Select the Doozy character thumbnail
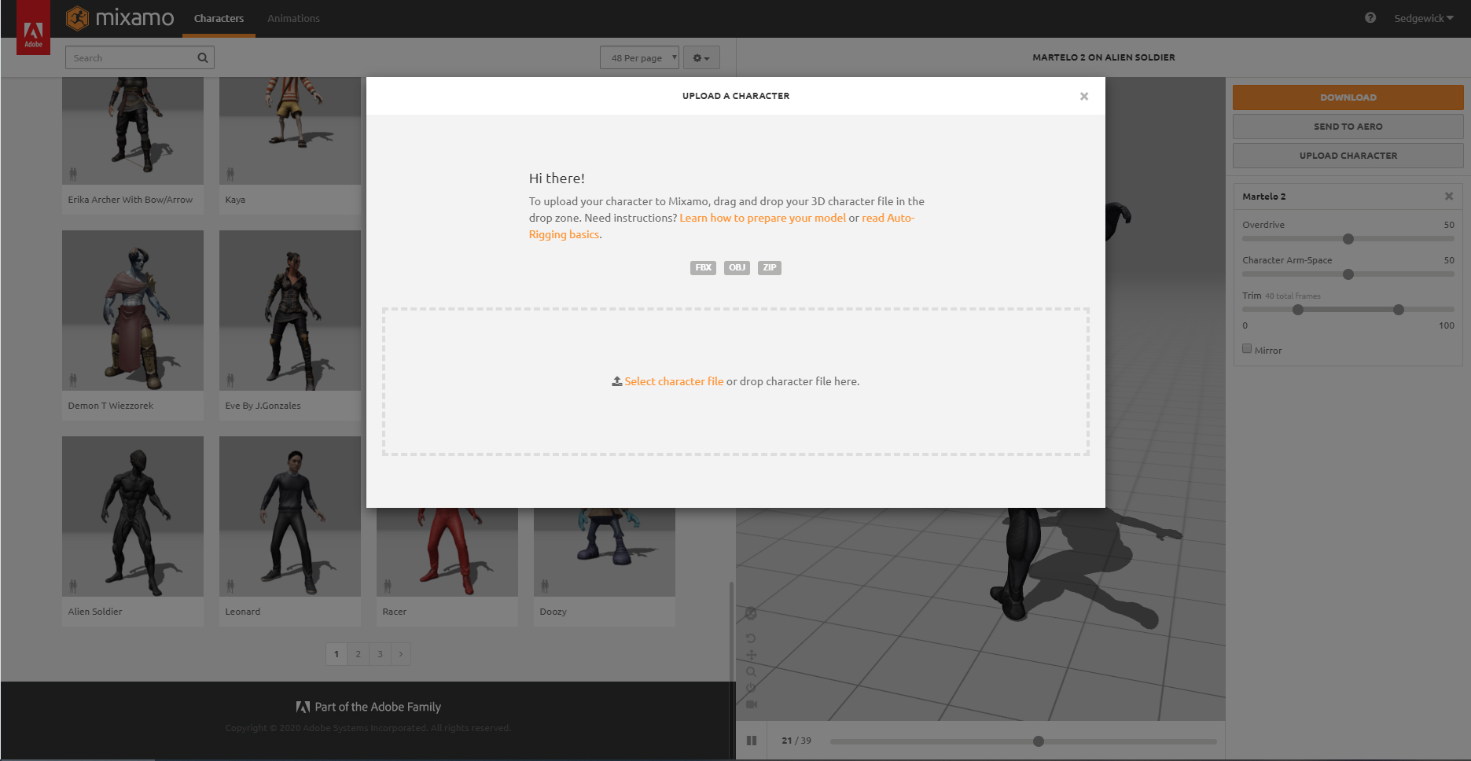 605,552
